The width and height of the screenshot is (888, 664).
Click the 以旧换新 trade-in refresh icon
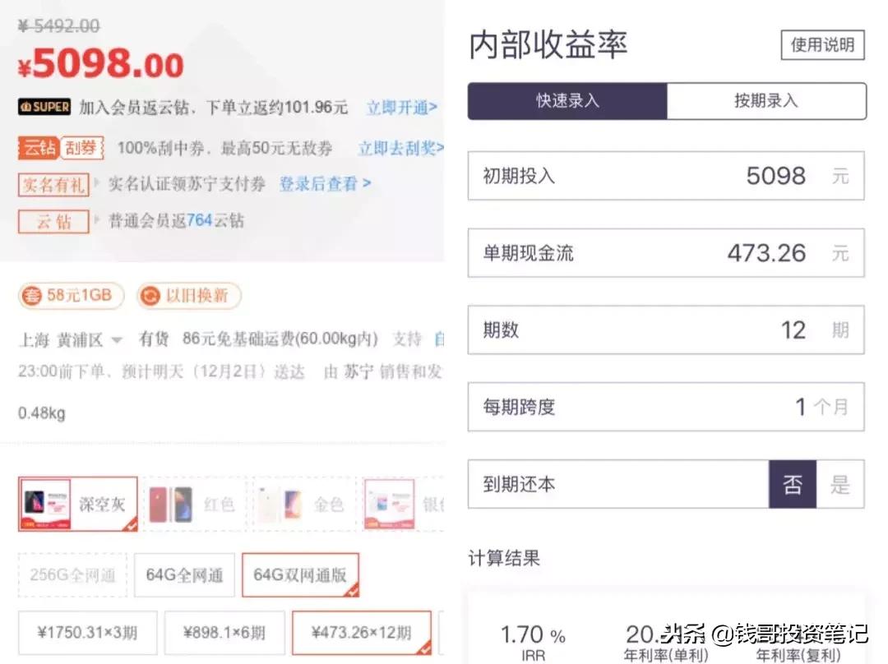[152, 296]
